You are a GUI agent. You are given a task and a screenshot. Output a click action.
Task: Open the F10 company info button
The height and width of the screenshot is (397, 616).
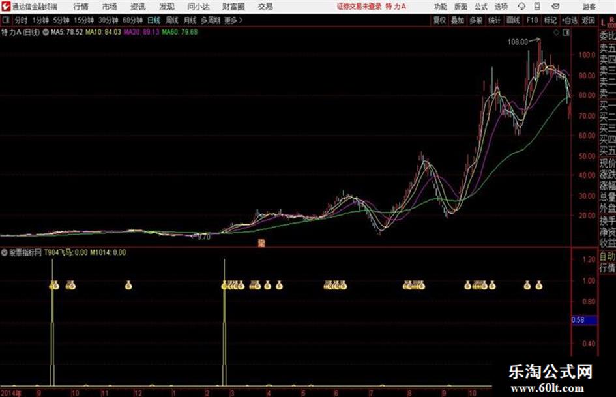pyautogui.click(x=533, y=20)
